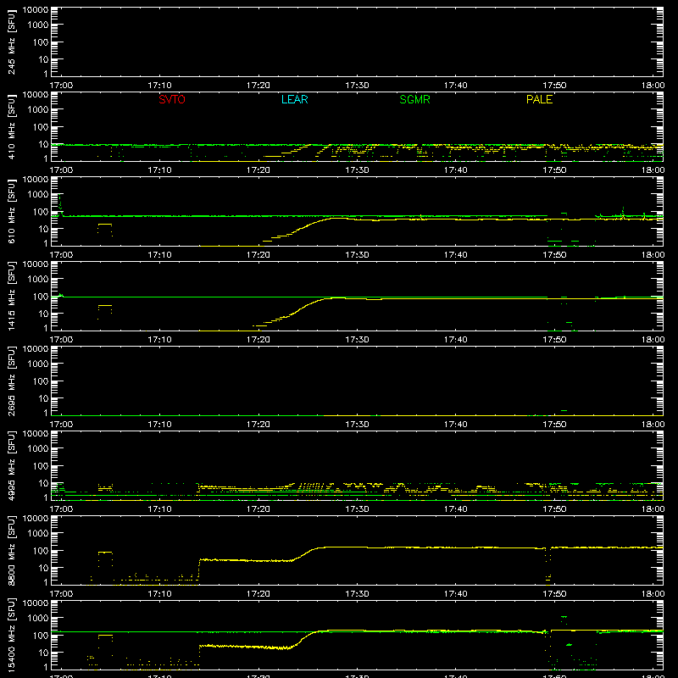This screenshot has height=678, width=678.
Task: Click the 10 y-axis value on the 410 MHz panel
Action: coord(43,144)
